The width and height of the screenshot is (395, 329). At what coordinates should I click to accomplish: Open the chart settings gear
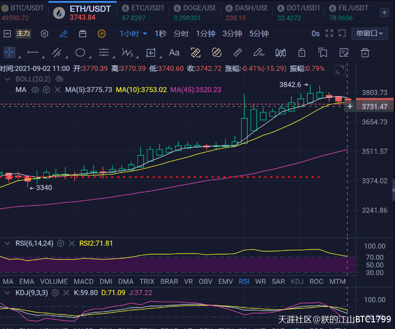click(44, 33)
